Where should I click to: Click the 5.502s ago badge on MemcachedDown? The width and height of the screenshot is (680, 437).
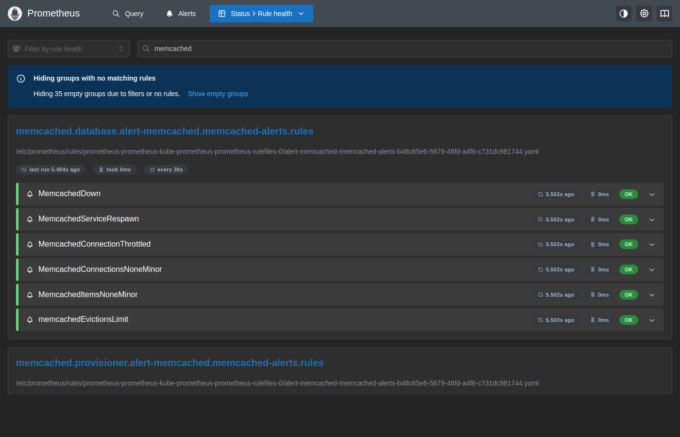tap(556, 194)
